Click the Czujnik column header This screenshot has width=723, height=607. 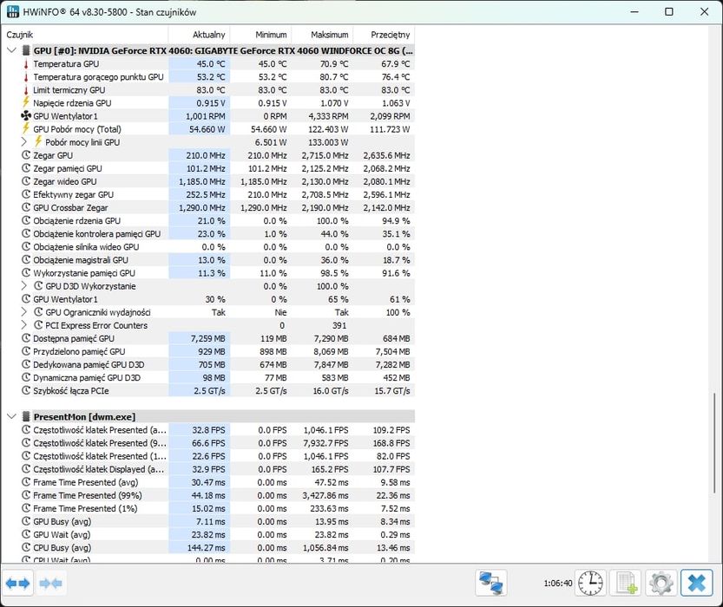click(x=85, y=35)
